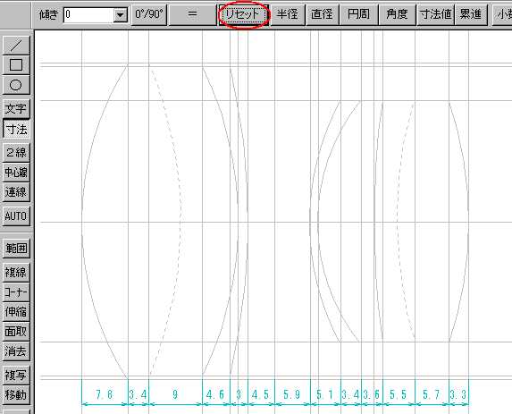Select the rectangle tool

point(16,64)
